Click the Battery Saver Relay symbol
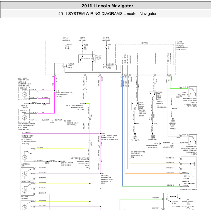Viewport: 211px width, 210px height. 87,59
